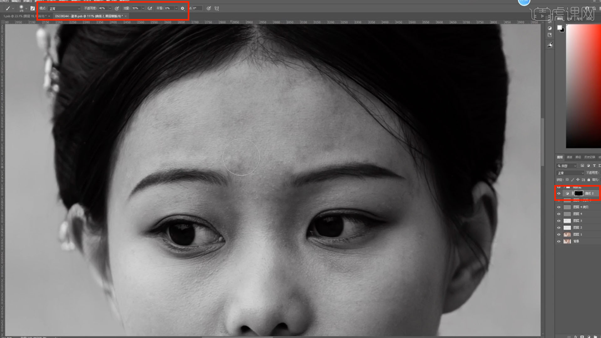Click lock position move icon
The height and width of the screenshot is (338, 601).
coord(578,180)
